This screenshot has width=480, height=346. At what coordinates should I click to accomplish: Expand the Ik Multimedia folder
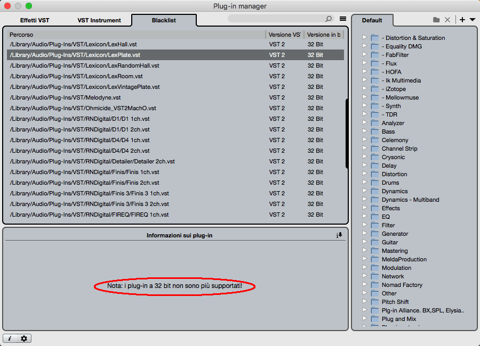point(364,80)
